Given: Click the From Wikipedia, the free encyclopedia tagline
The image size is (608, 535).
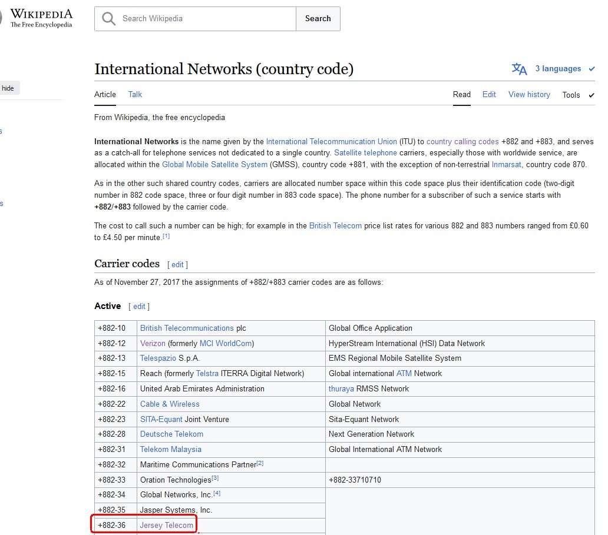Looking at the screenshot, I should coord(160,117).
